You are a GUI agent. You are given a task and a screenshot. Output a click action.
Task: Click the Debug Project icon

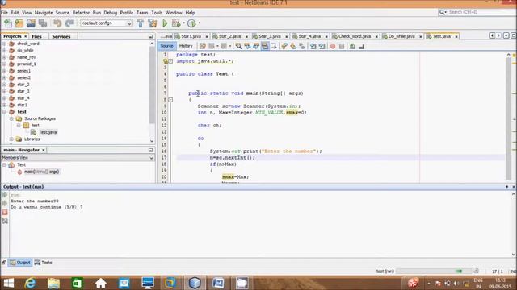[176, 23]
